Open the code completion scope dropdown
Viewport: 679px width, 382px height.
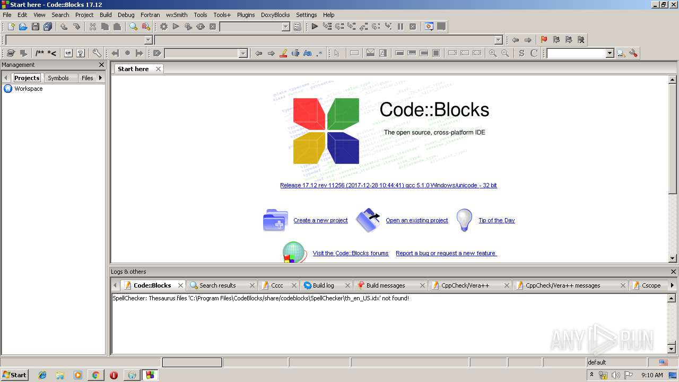(148, 40)
